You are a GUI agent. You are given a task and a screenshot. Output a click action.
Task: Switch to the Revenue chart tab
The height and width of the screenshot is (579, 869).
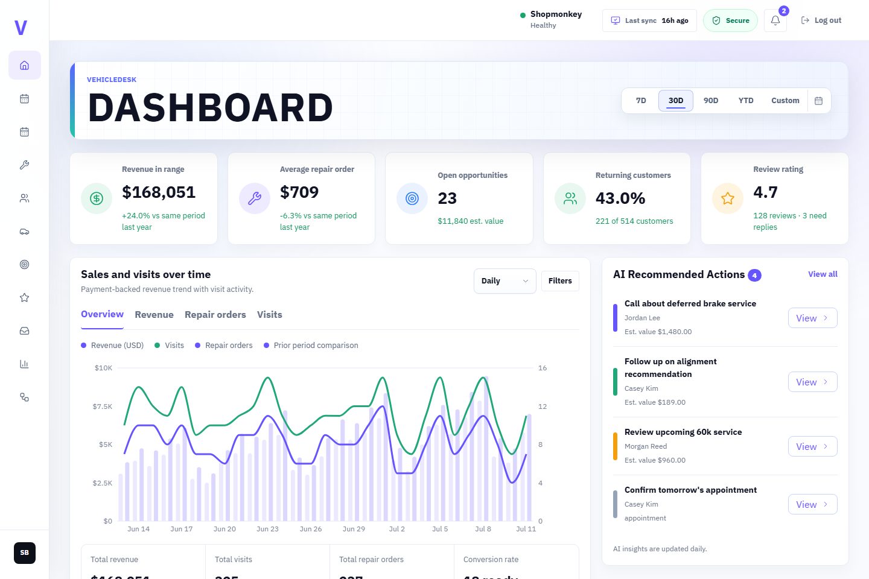[x=154, y=315]
